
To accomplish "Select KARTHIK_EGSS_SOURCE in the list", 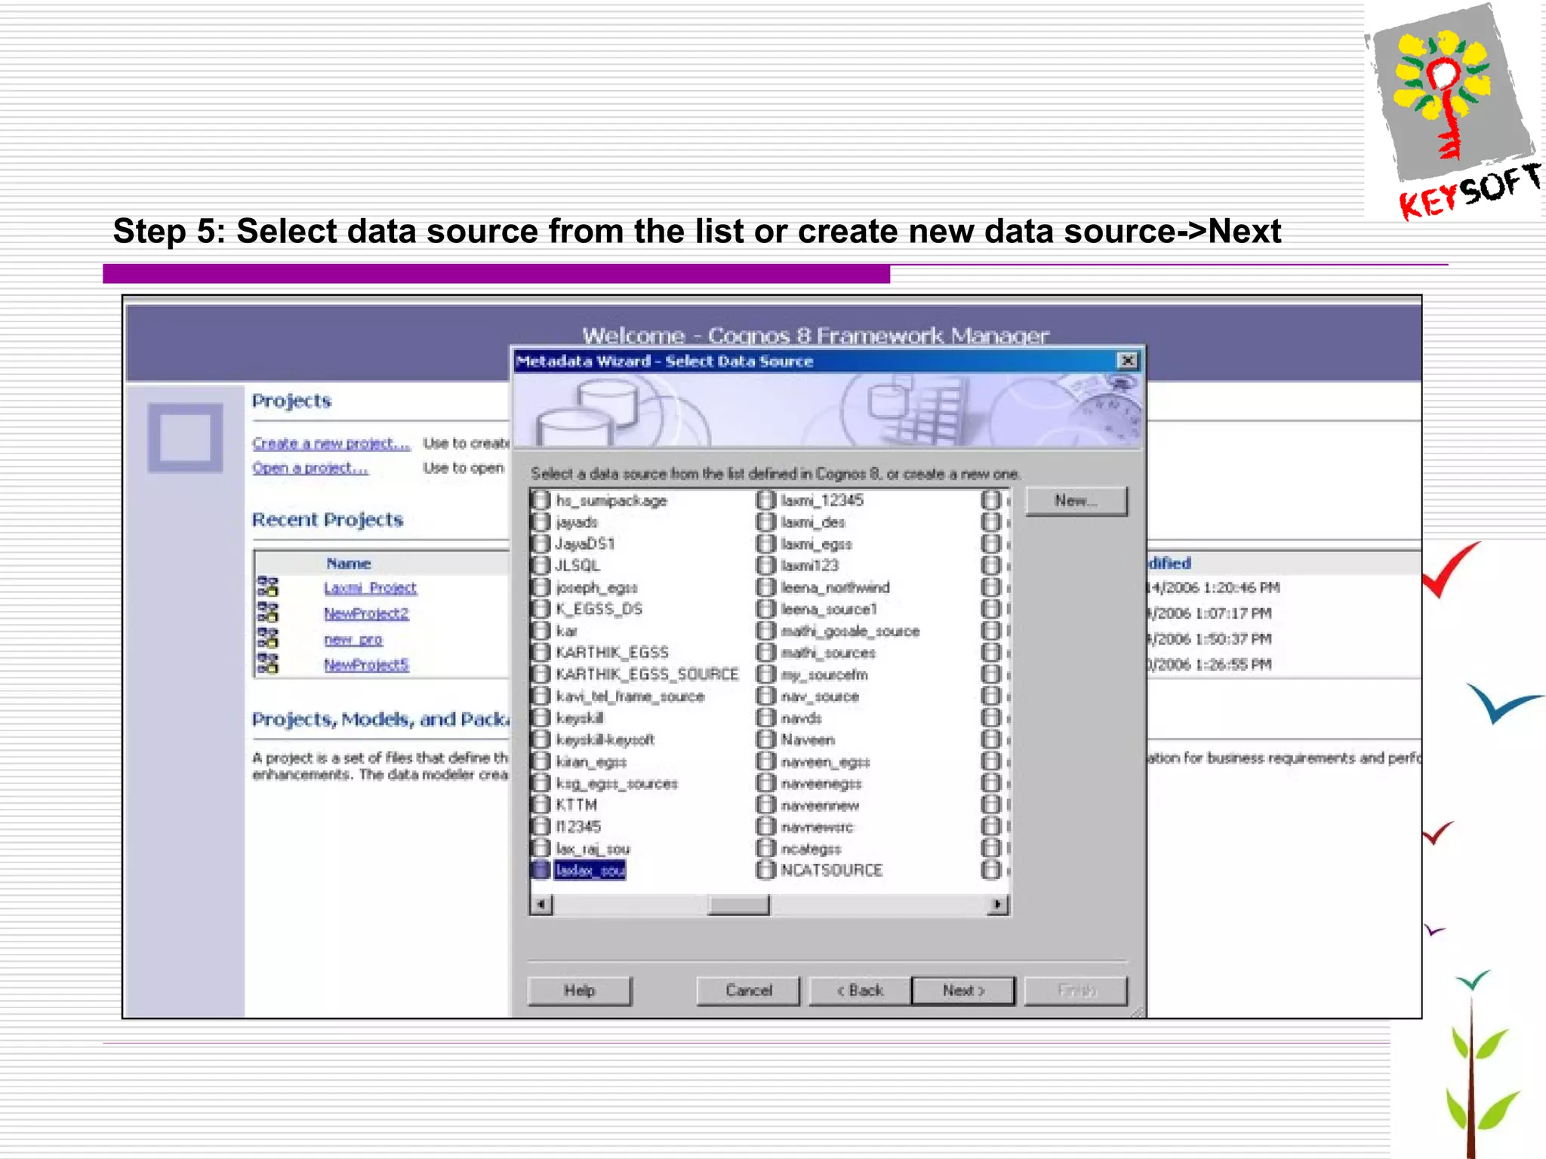I will coord(647,674).
